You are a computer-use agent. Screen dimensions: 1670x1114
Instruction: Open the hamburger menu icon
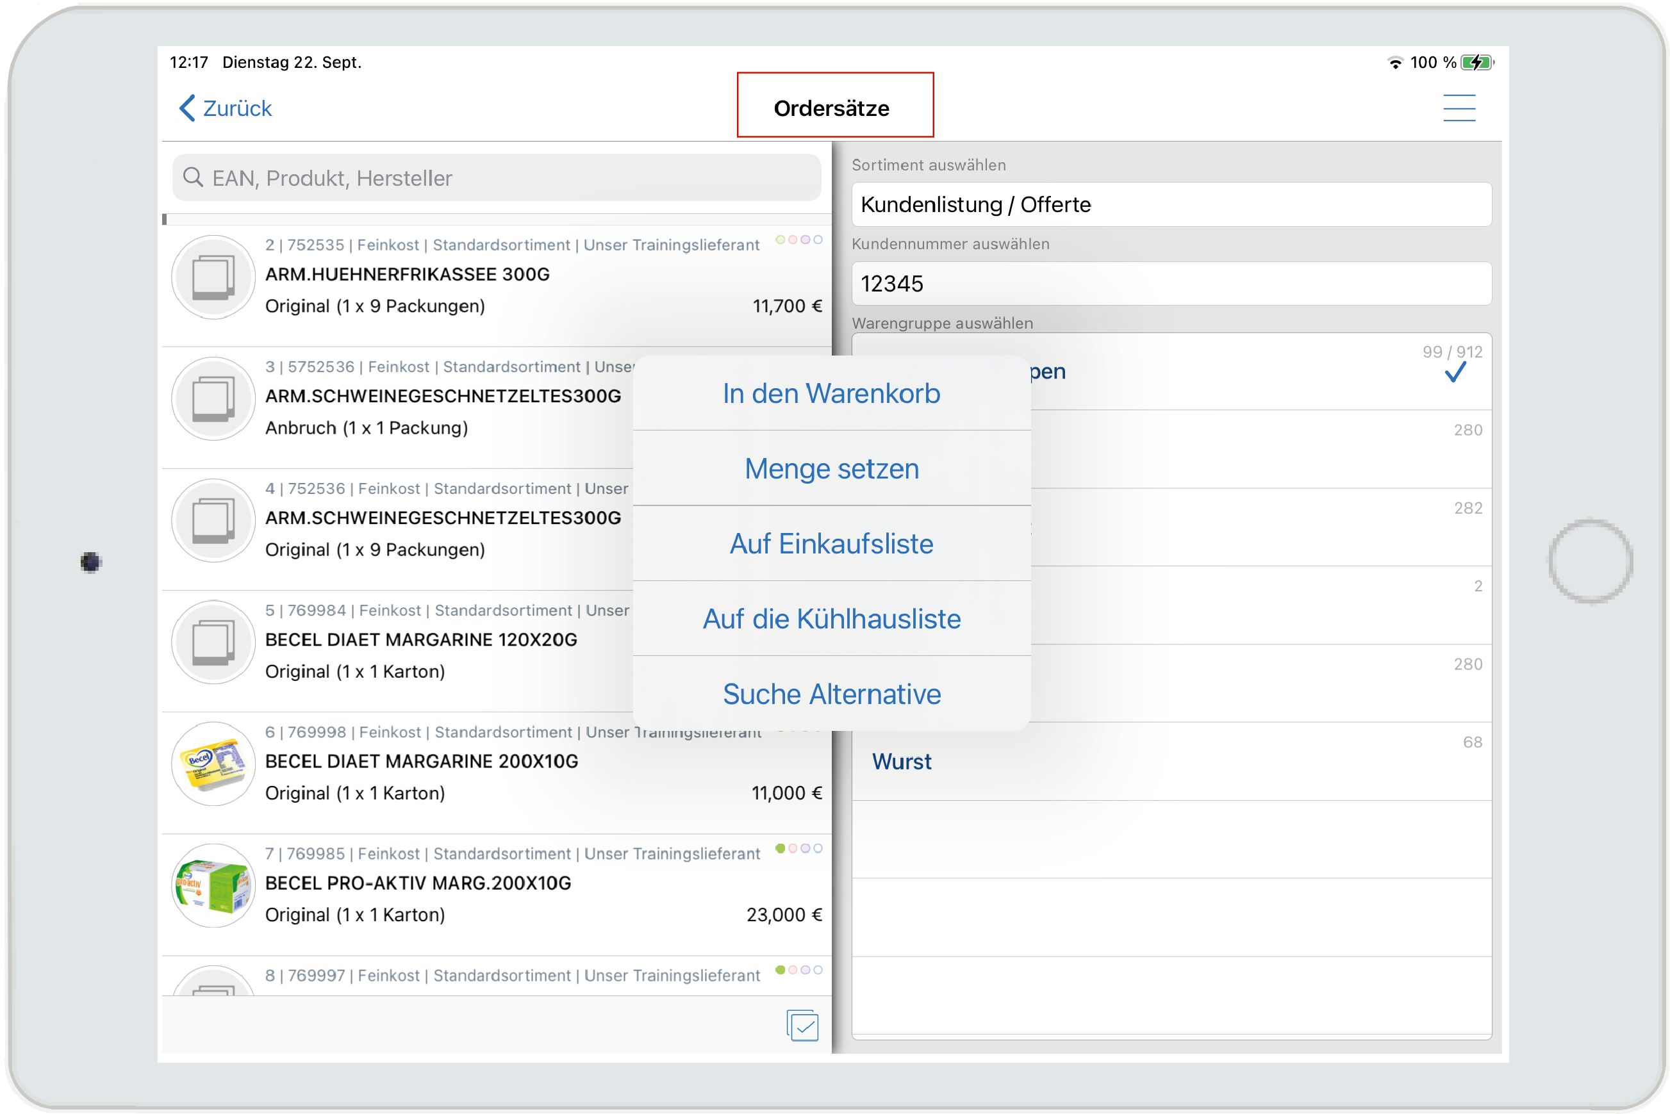click(x=1459, y=108)
